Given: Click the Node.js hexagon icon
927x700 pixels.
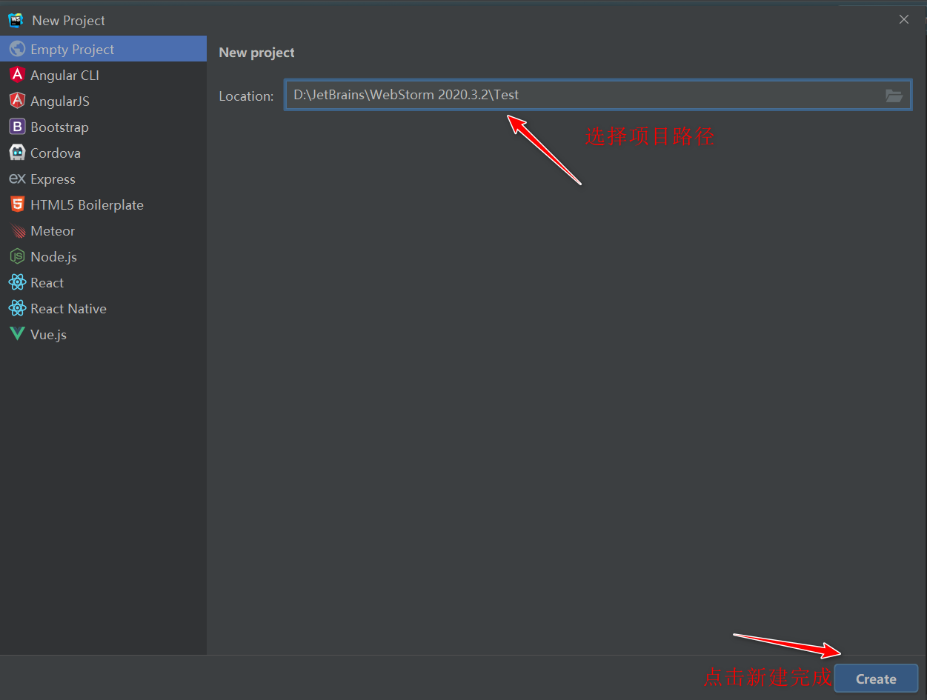Looking at the screenshot, I should 18,256.
